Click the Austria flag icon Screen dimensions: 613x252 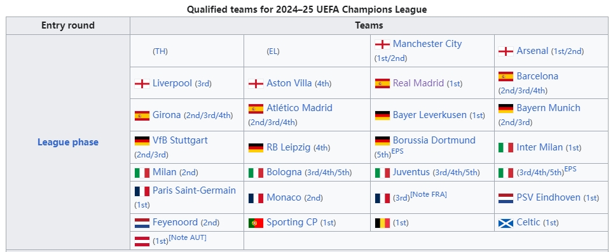142,241
